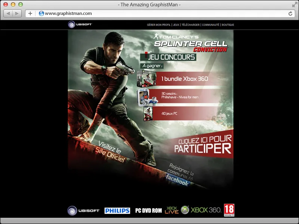Open the Boutique menu item
Image resolution: width=299 pixels, height=224 pixels.
[x=228, y=25]
